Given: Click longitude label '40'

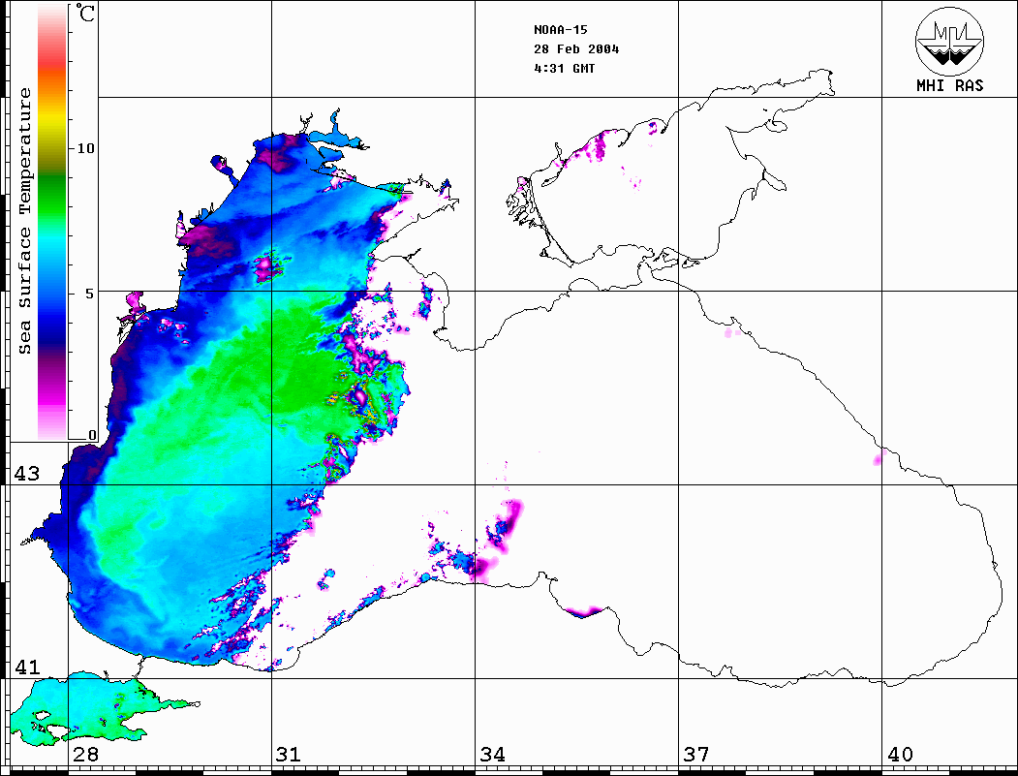Looking at the screenshot, I should (900, 755).
